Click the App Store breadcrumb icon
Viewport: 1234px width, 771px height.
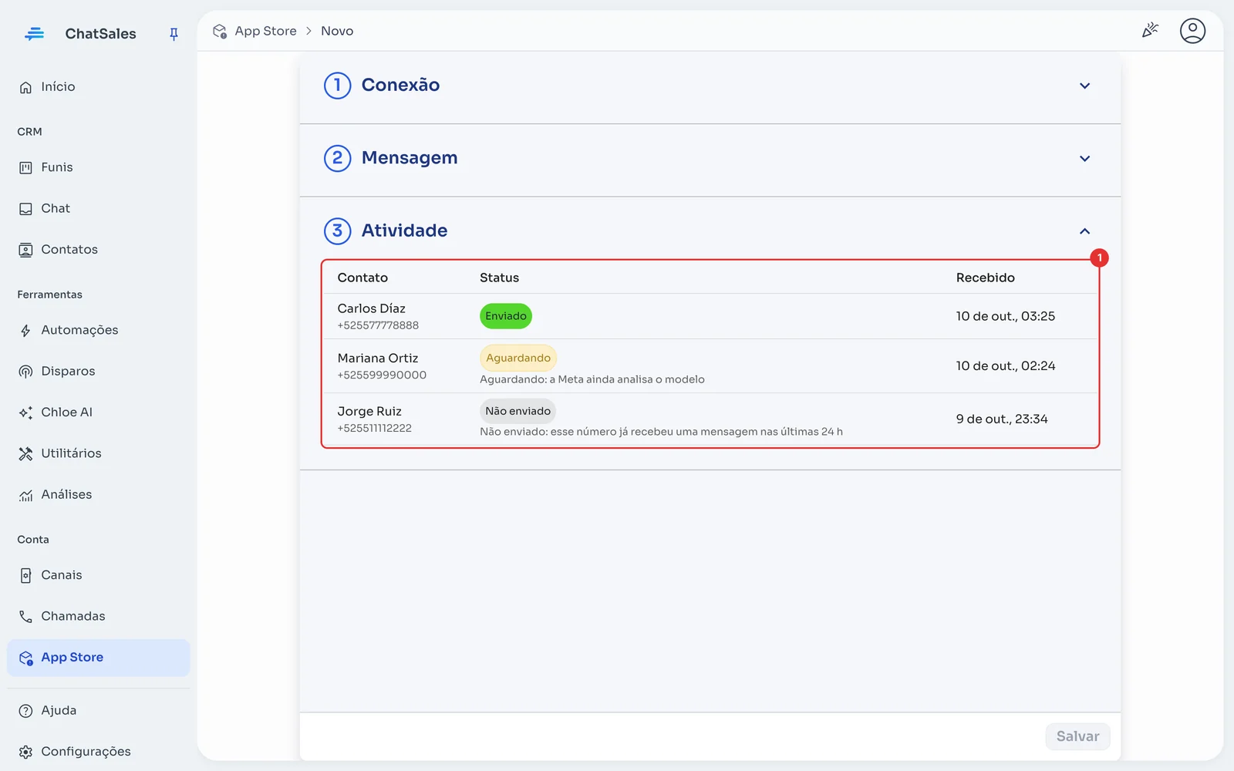220,31
